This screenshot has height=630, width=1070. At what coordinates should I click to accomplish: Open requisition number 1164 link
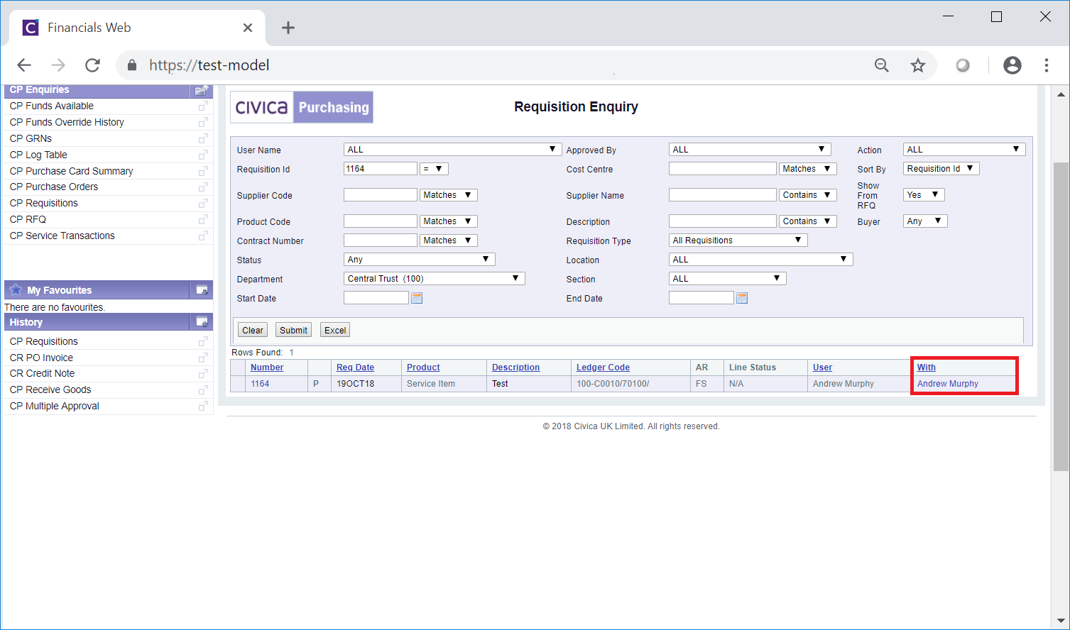pyautogui.click(x=260, y=384)
